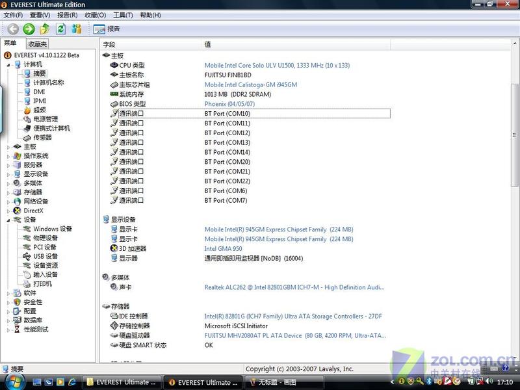Open the Mobile Intel Calistoga-GM i945GM link
The height and width of the screenshot is (390, 520).
coord(251,85)
